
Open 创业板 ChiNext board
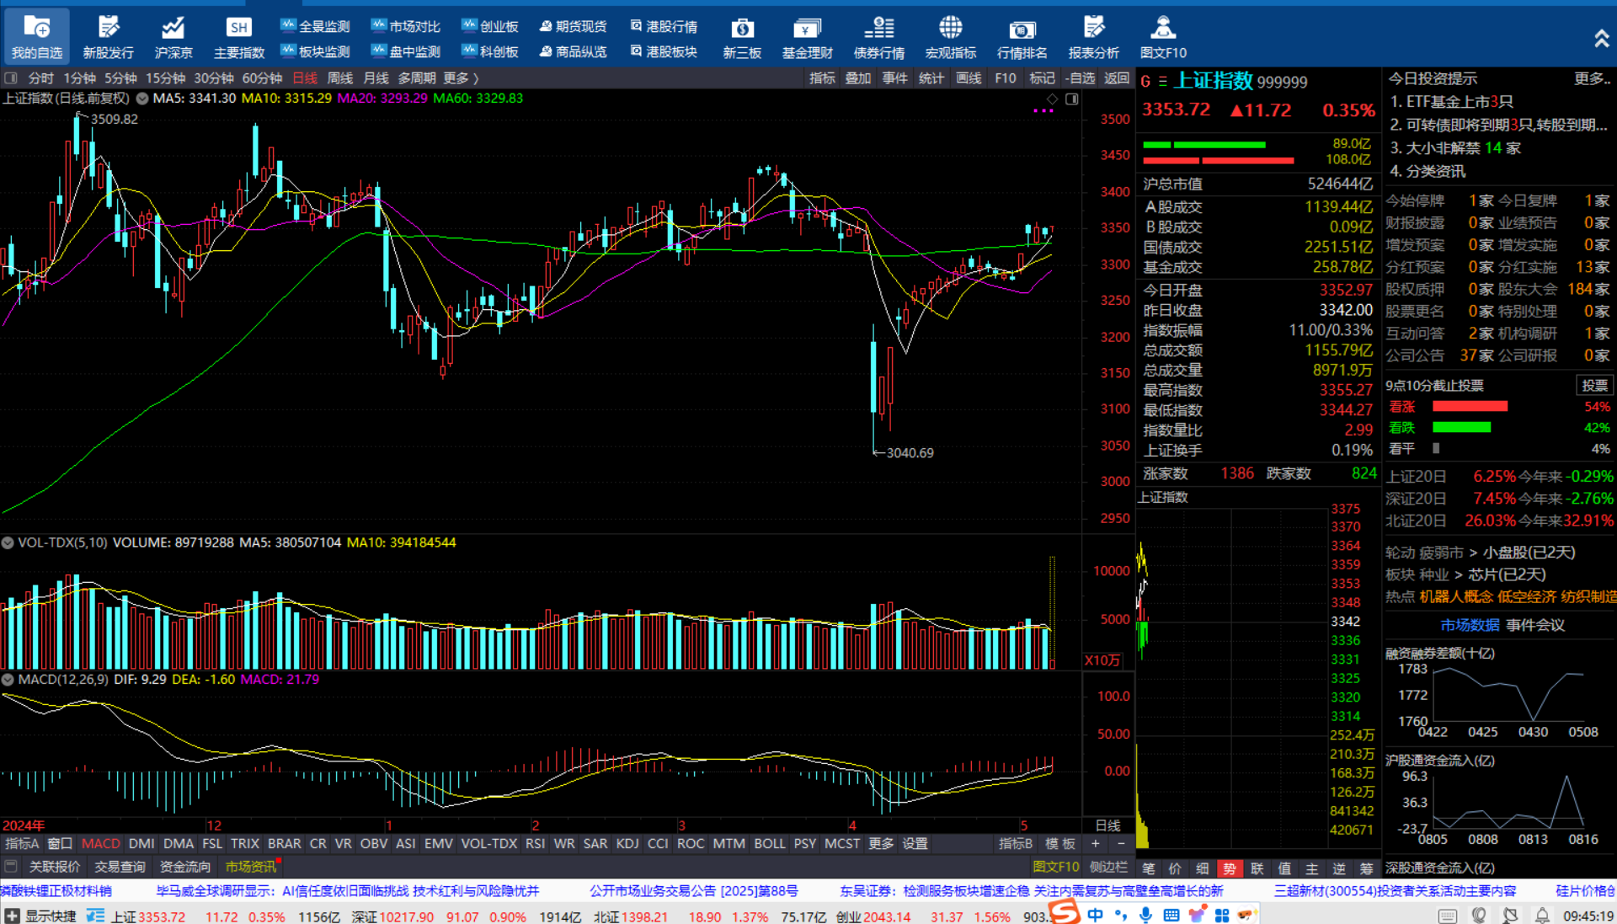click(490, 26)
